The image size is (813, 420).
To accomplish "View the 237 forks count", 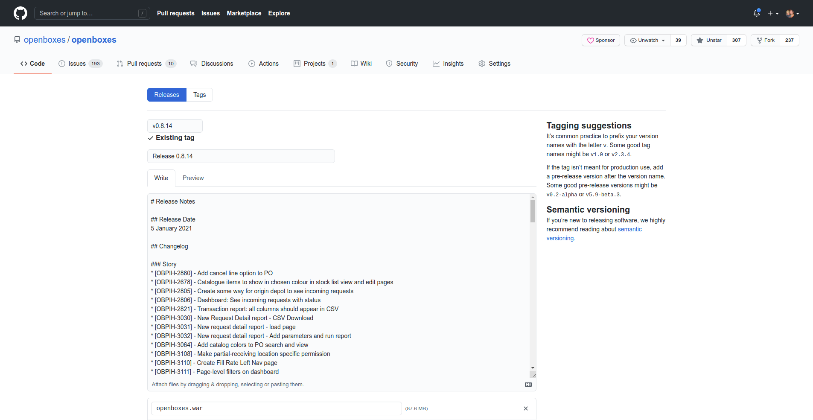I will 789,40.
